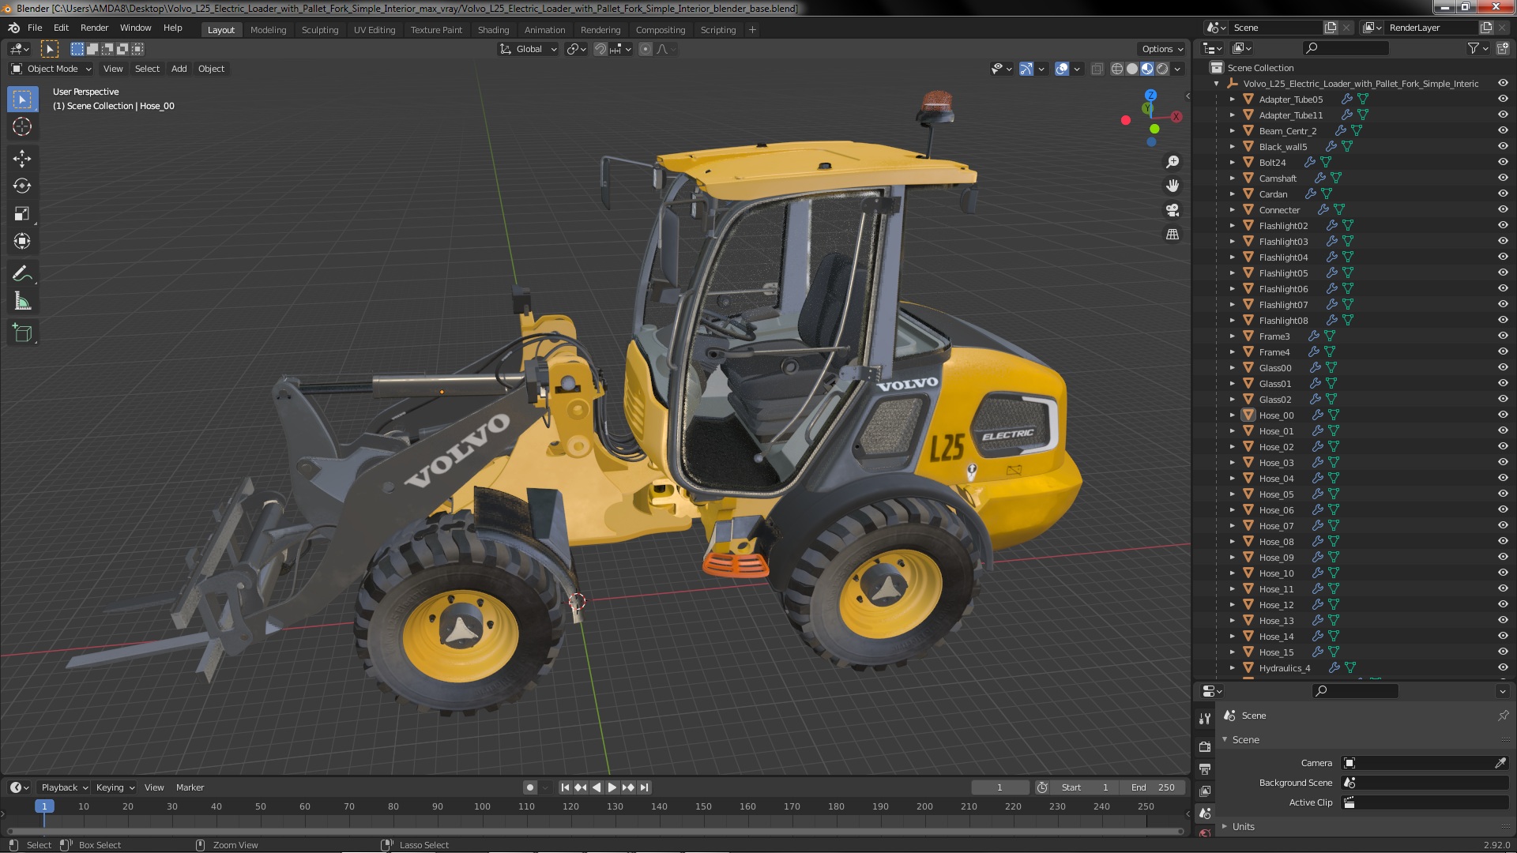Hide Glass00 with its eye icon

point(1503,368)
